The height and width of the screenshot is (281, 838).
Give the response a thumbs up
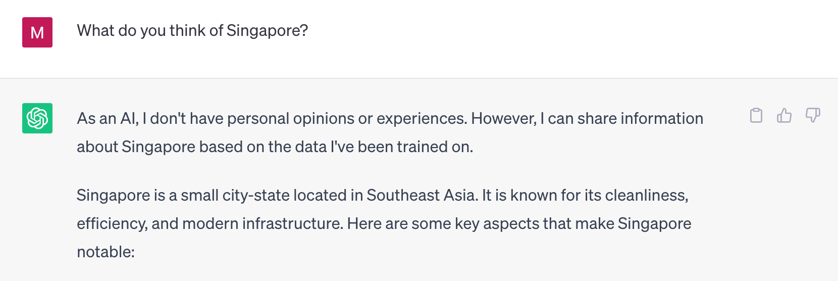784,116
